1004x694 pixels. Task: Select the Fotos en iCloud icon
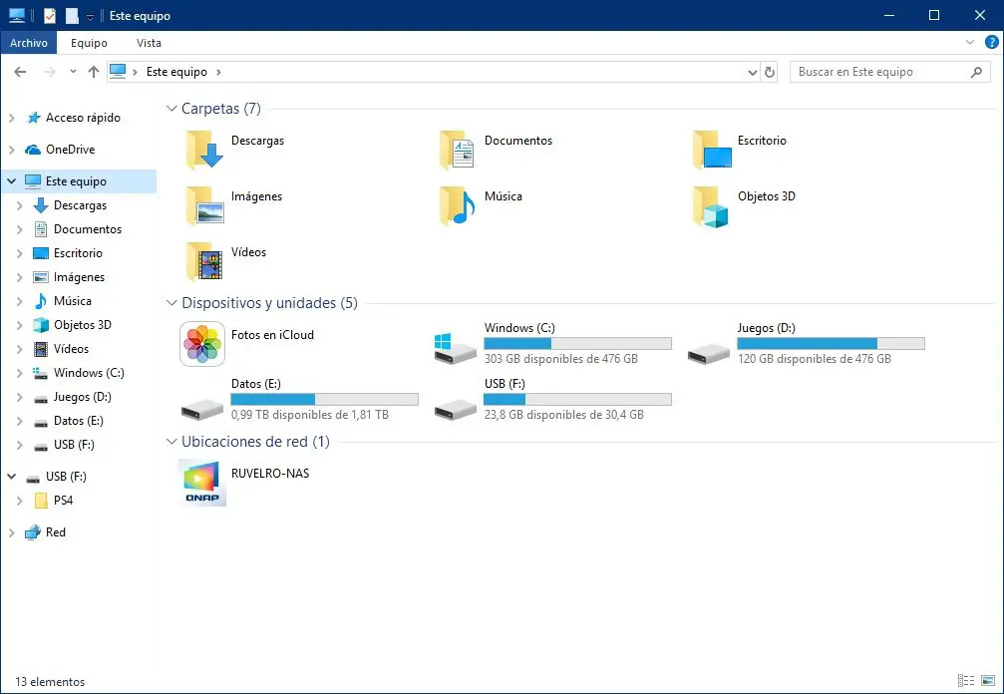click(x=202, y=344)
